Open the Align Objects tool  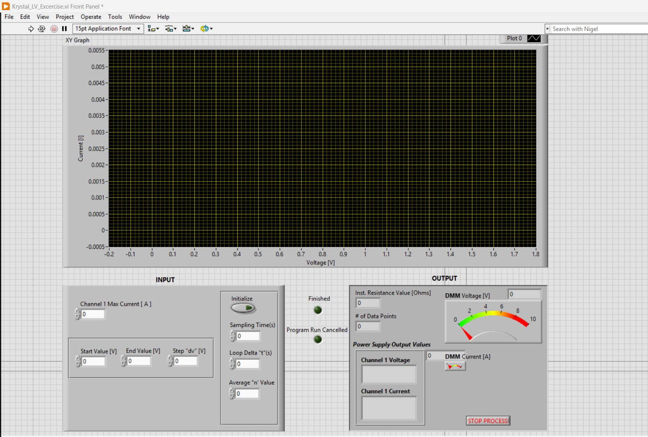tap(153, 28)
